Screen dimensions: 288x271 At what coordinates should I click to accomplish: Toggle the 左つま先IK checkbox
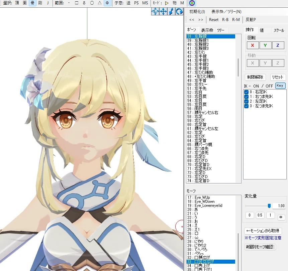pyautogui.click(x=246, y=106)
